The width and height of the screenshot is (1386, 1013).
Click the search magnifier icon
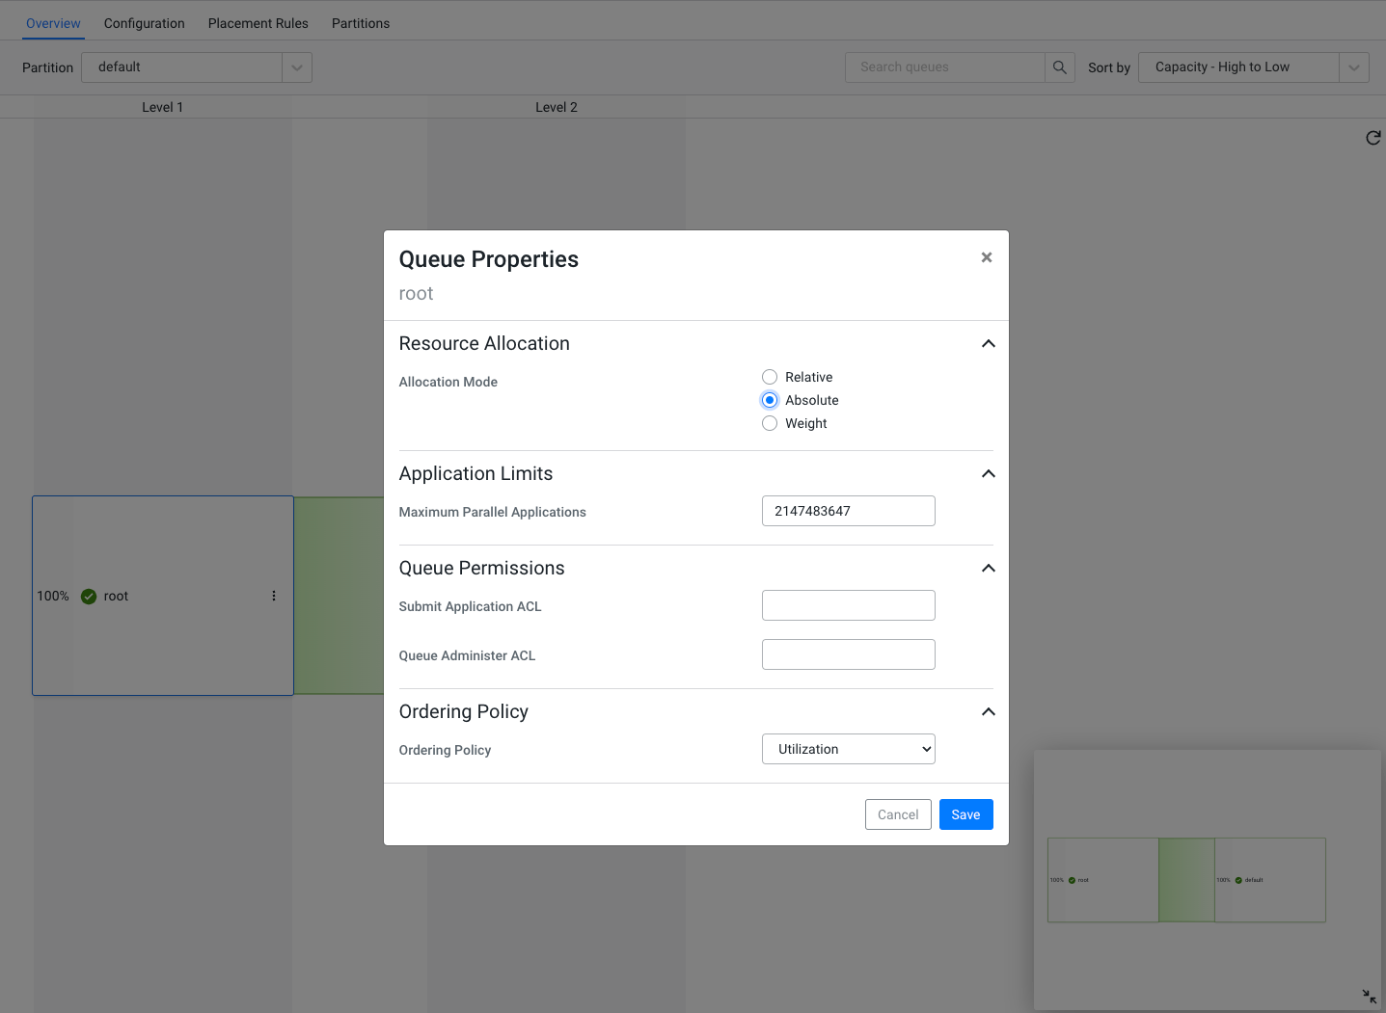pyautogui.click(x=1059, y=67)
